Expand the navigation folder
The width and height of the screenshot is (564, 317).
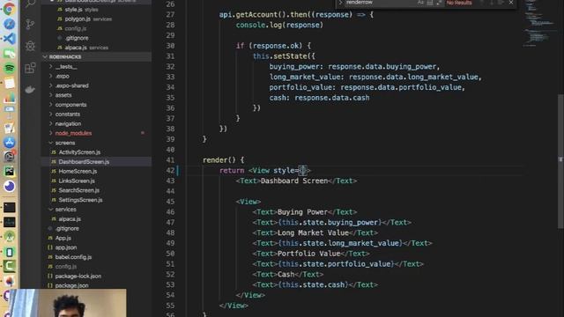pos(97,123)
